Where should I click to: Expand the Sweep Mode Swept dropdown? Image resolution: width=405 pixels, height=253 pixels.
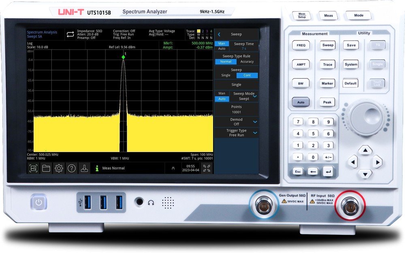255,96
